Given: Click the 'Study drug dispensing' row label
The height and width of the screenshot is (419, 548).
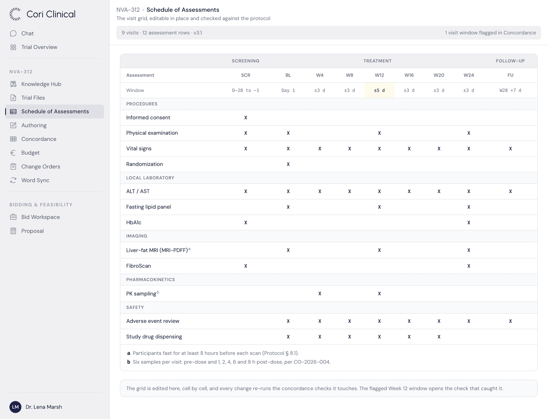Looking at the screenshot, I should (x=154, y=337).
